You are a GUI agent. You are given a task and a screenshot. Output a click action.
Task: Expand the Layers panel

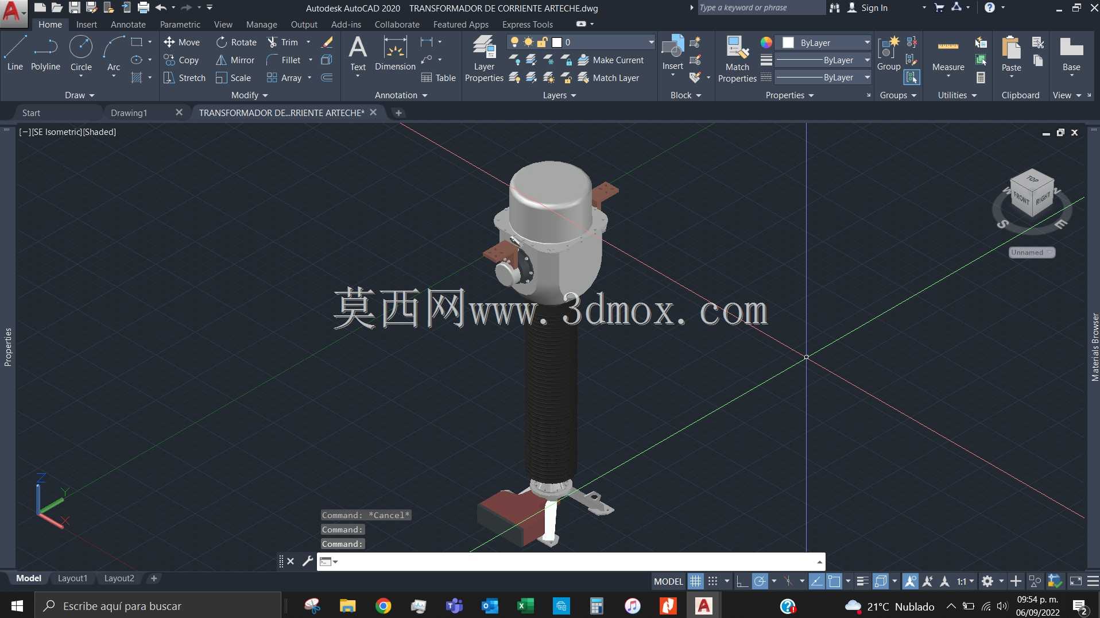[x=560, y=95]
